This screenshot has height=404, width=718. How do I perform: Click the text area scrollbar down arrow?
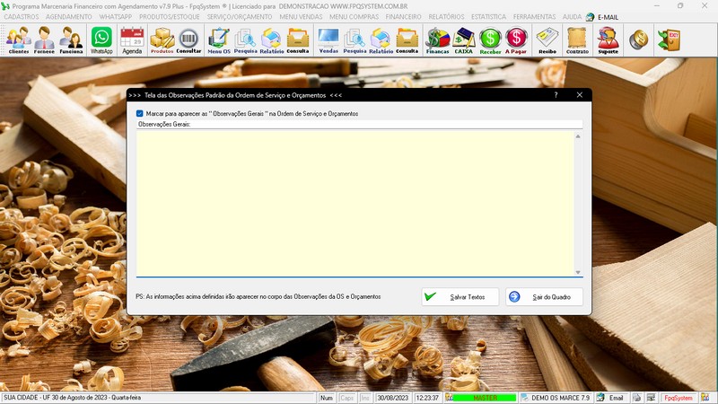tap(578, 272)
